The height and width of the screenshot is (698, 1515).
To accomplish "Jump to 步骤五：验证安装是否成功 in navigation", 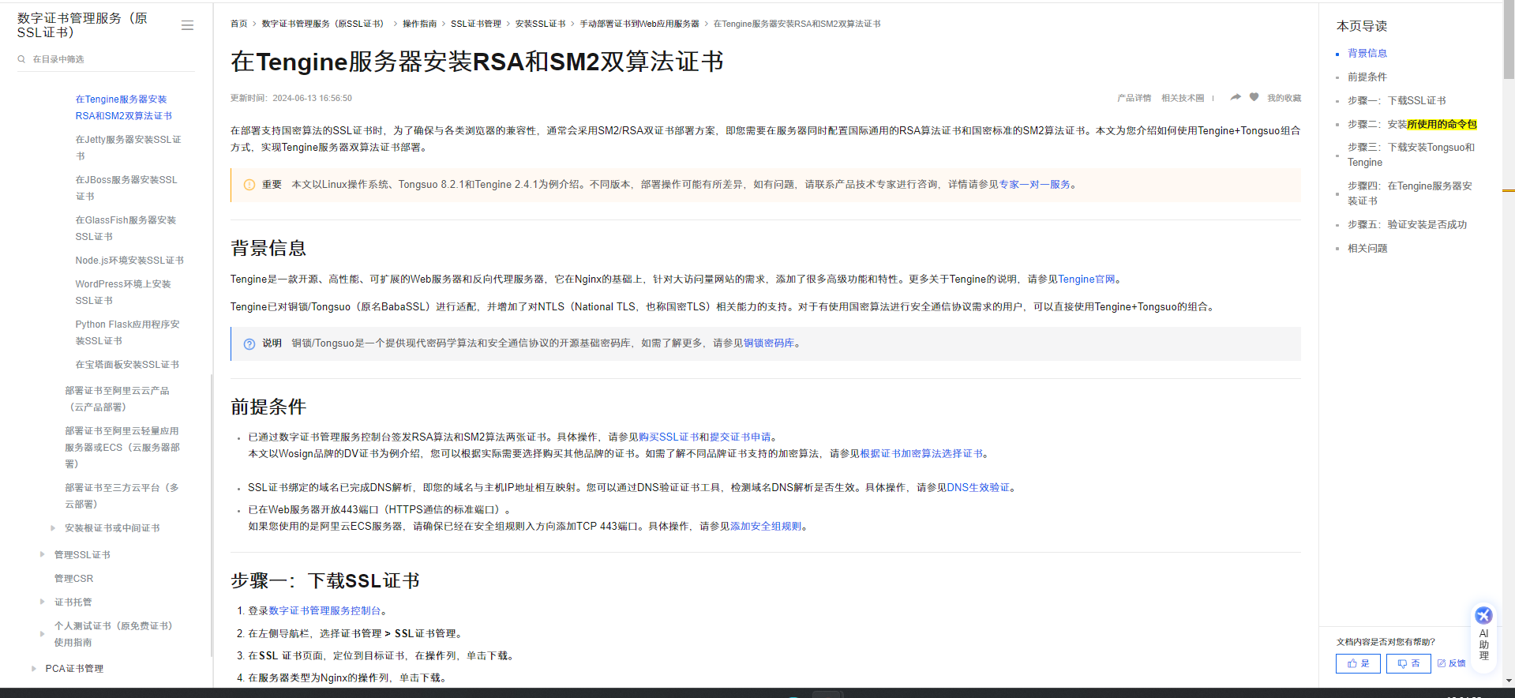I will (x=1407, y=225).
